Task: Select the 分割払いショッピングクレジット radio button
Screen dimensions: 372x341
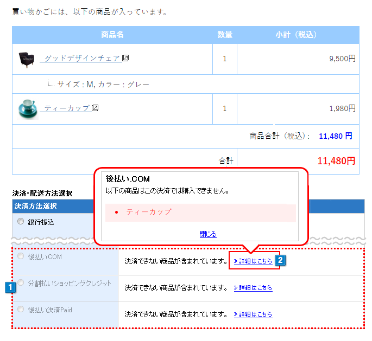Action: (21, 282)
